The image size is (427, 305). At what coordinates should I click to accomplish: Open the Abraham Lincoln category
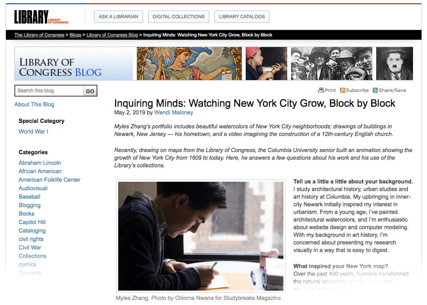[x=40, y=163]
